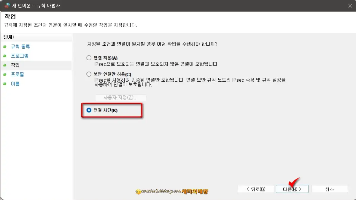Click the 사용자 지정(Z) button

pyautogui.click(x=120, y=98)
